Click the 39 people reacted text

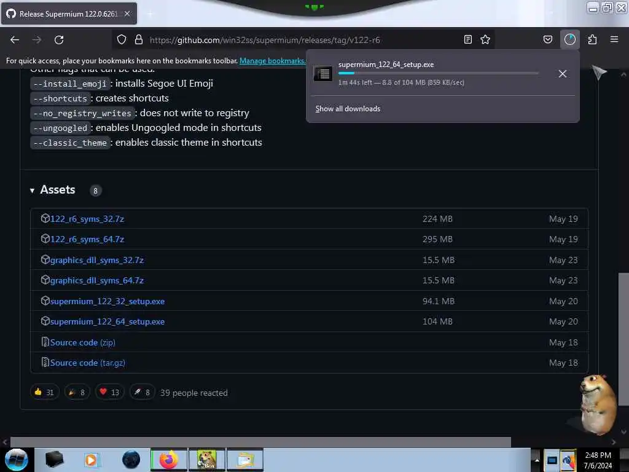click(193, 393)
